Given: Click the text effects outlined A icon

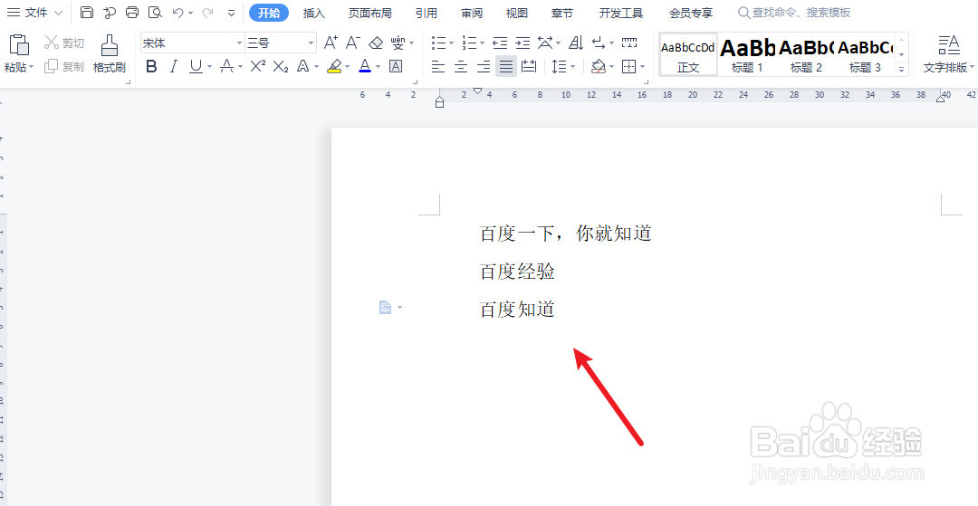Looking at the screenshot, I should point(303,66).
